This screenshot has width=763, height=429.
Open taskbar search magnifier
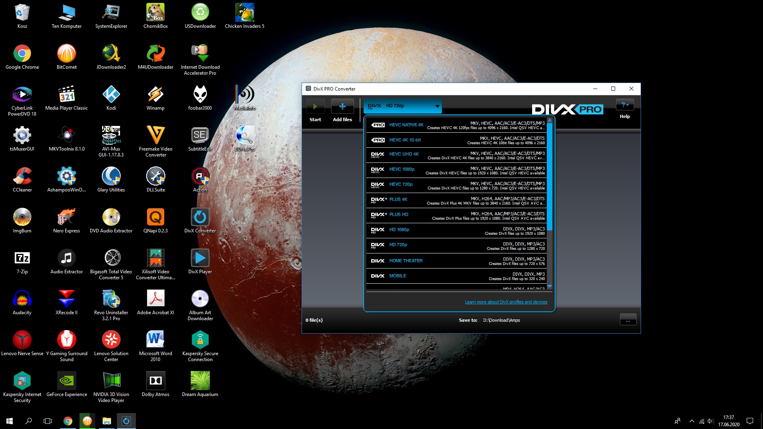(29, 421)
